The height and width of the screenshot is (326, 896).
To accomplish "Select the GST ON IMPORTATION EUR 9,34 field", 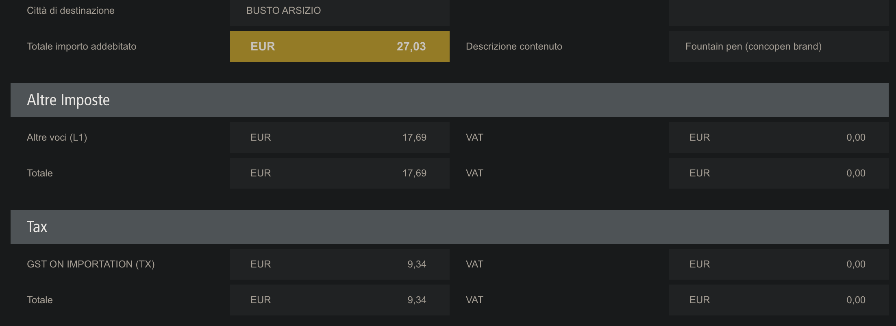I will [x=339, y=264].
